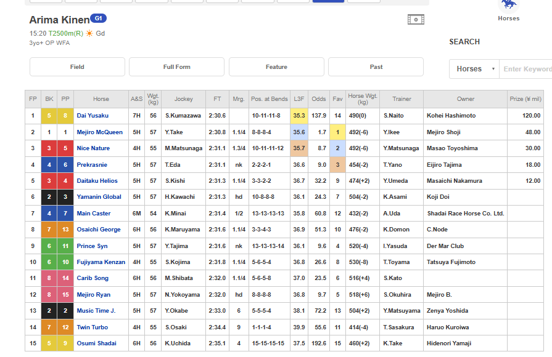
Task: Click the G1 grade badge
Action: (99, 18)
